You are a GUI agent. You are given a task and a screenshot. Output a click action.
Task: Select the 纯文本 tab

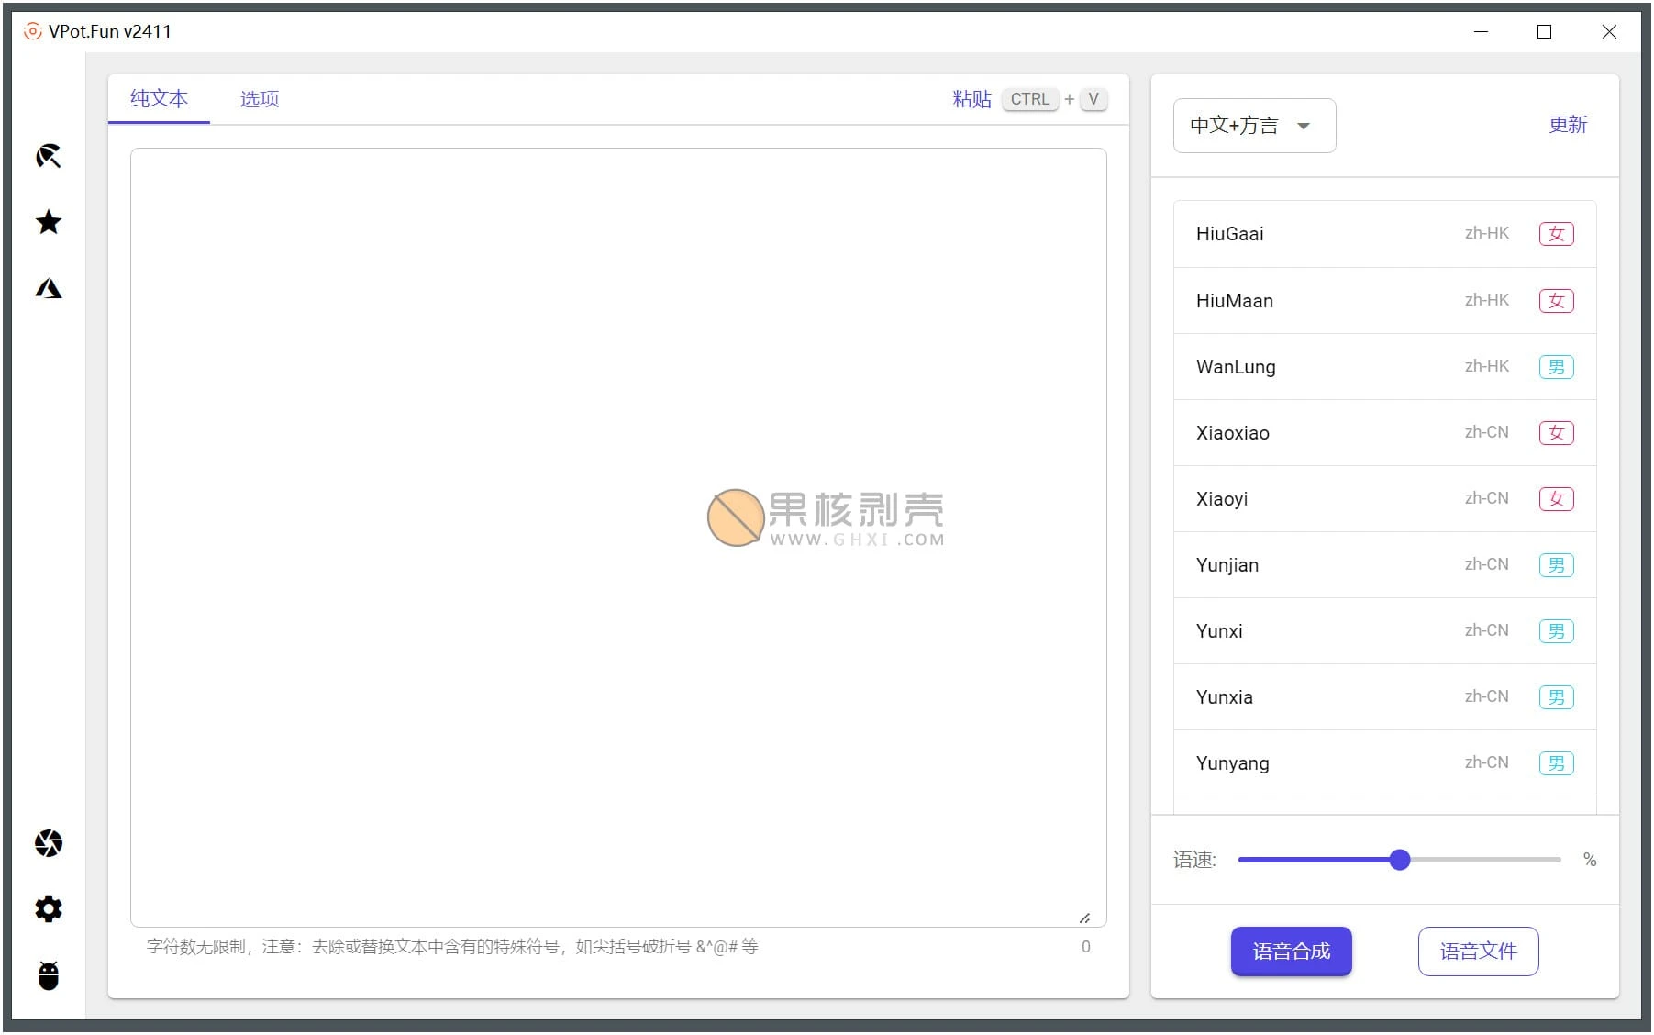(158, 98)
